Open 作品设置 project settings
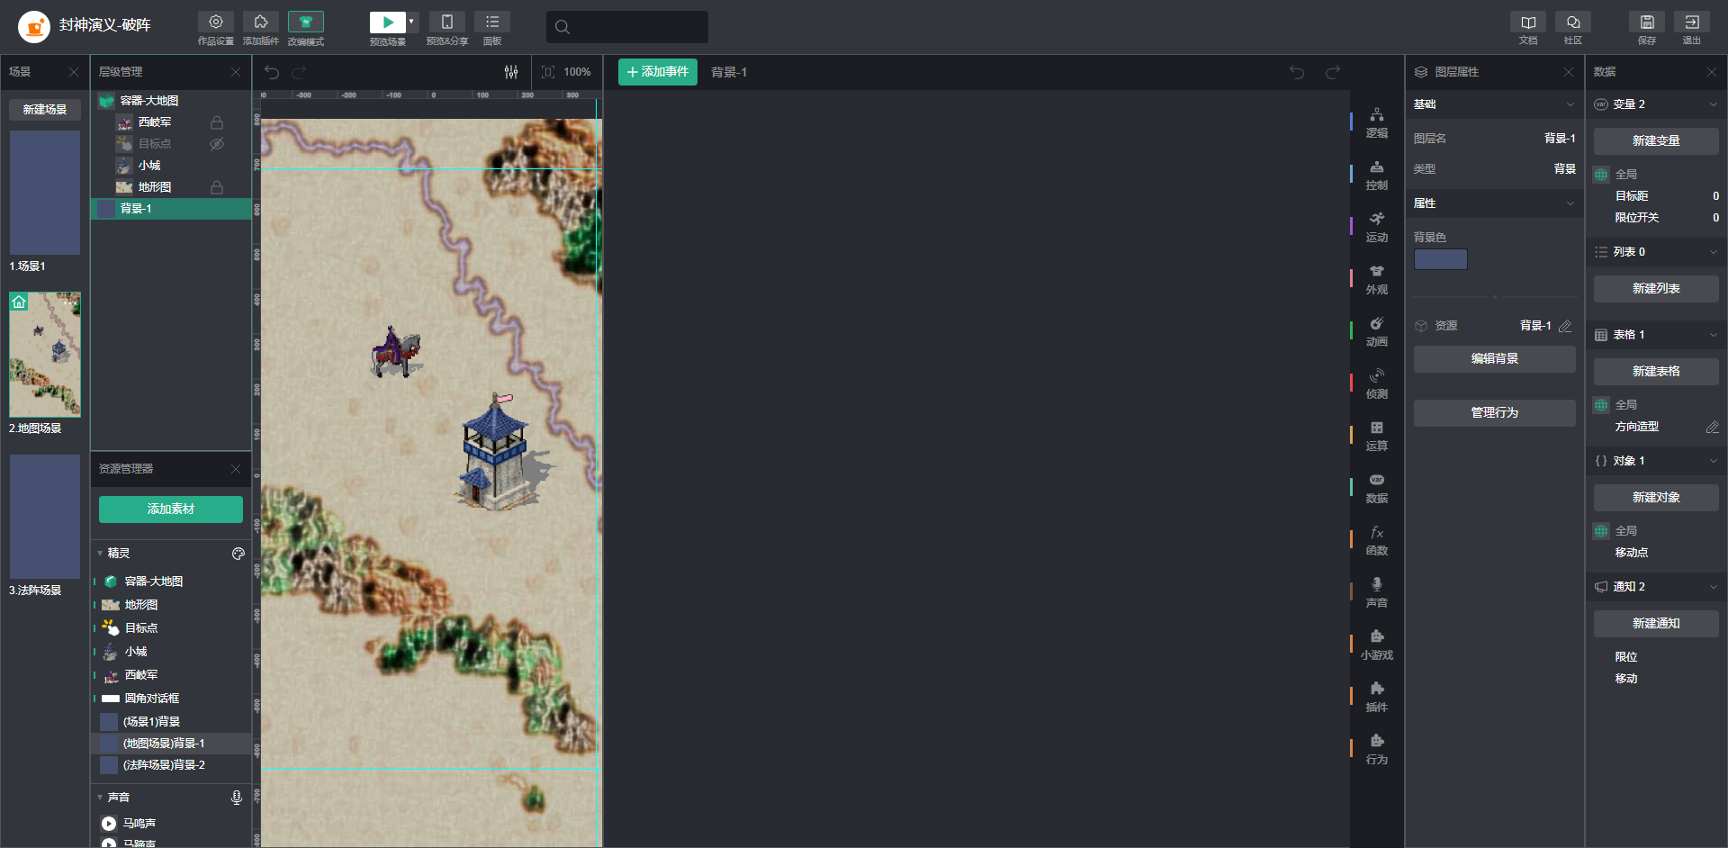This screenshot has width=1728, height=848. point(216,23)
